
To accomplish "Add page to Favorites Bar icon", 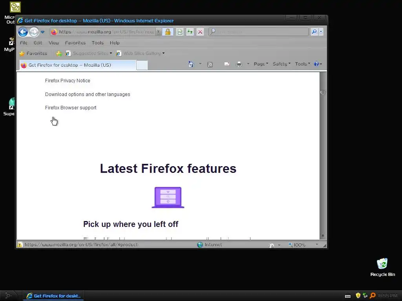I will point(59,53).
